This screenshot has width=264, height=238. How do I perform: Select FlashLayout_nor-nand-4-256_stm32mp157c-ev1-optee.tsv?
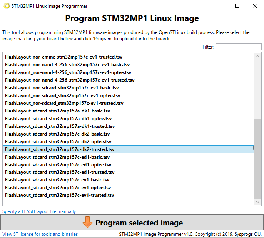point(129,72)
